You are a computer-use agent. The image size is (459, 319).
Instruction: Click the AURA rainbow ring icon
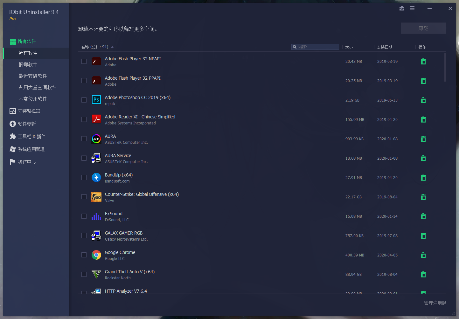(96, 139)
